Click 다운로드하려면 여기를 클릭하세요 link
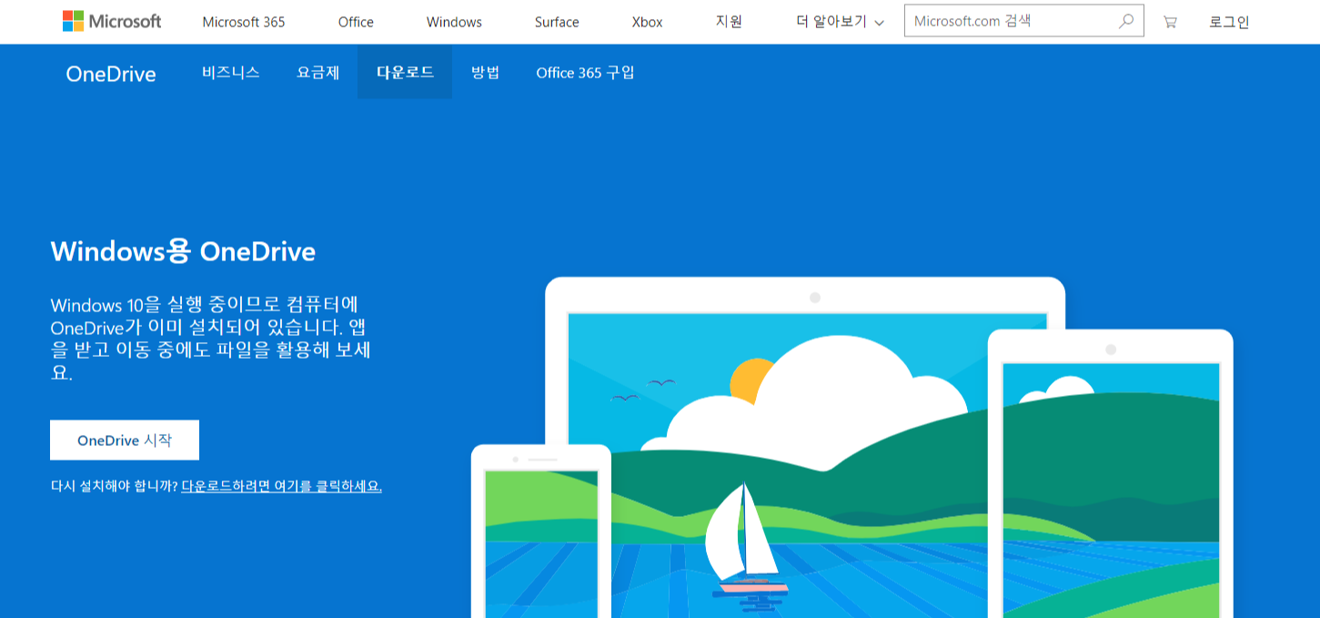 [281, 486]
